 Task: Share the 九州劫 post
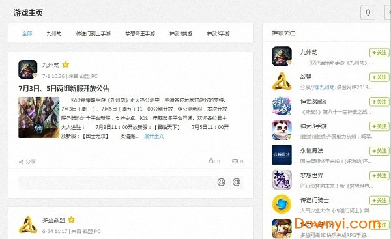pos(27,162)
